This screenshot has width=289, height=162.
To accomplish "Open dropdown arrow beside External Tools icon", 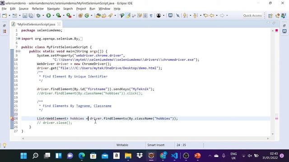I will [74, 16].
